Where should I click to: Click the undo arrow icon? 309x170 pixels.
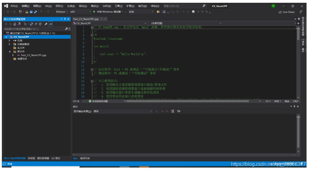coord(41,12)
